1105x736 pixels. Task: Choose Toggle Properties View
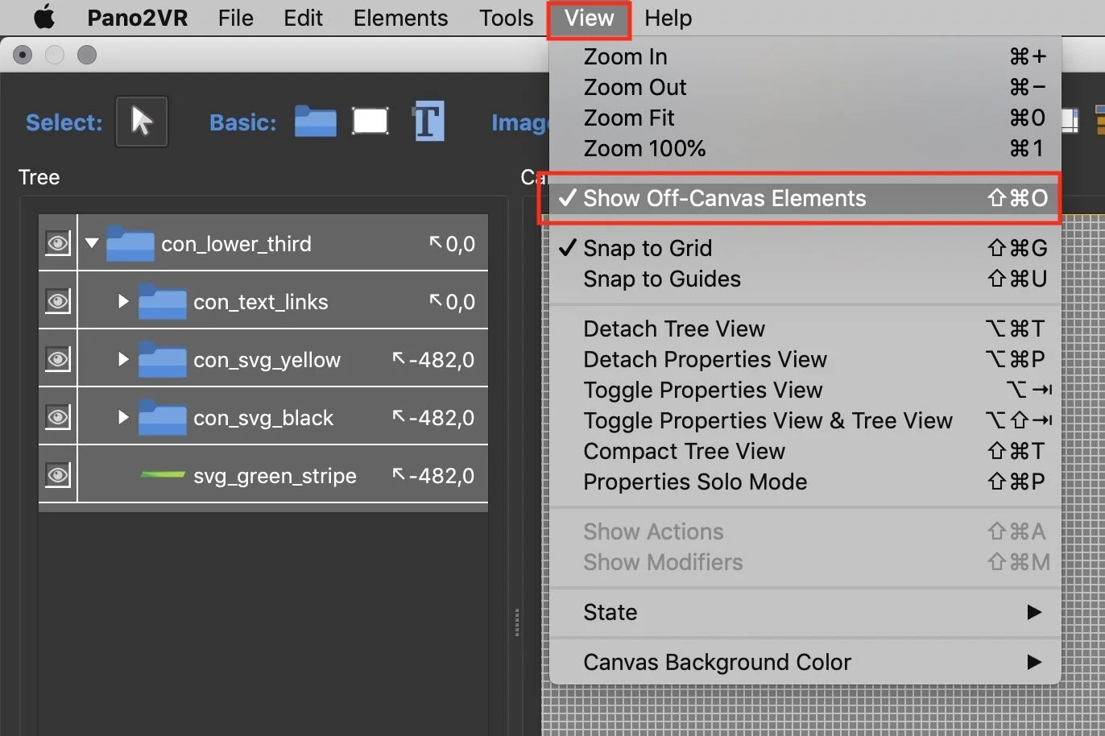pos(805,390)
